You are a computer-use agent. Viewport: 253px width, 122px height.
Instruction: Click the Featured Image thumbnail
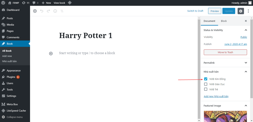(225, 116)
